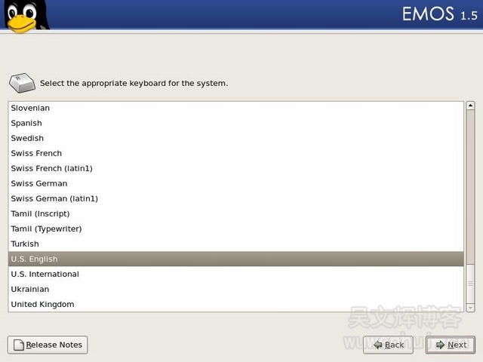This screenshot has height=362, width=483.
Task: Select Swiss German keyboard layout
Action: point(39,183)
